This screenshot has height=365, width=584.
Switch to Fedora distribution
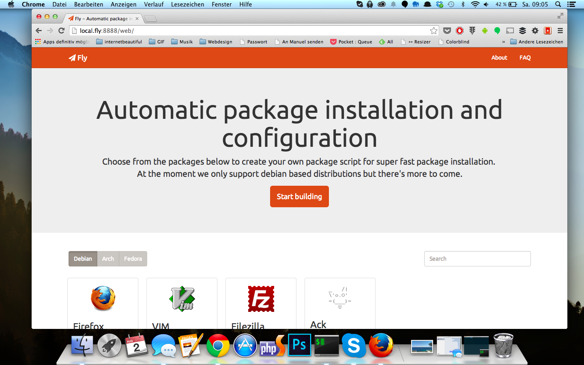[x=133, y=259]
